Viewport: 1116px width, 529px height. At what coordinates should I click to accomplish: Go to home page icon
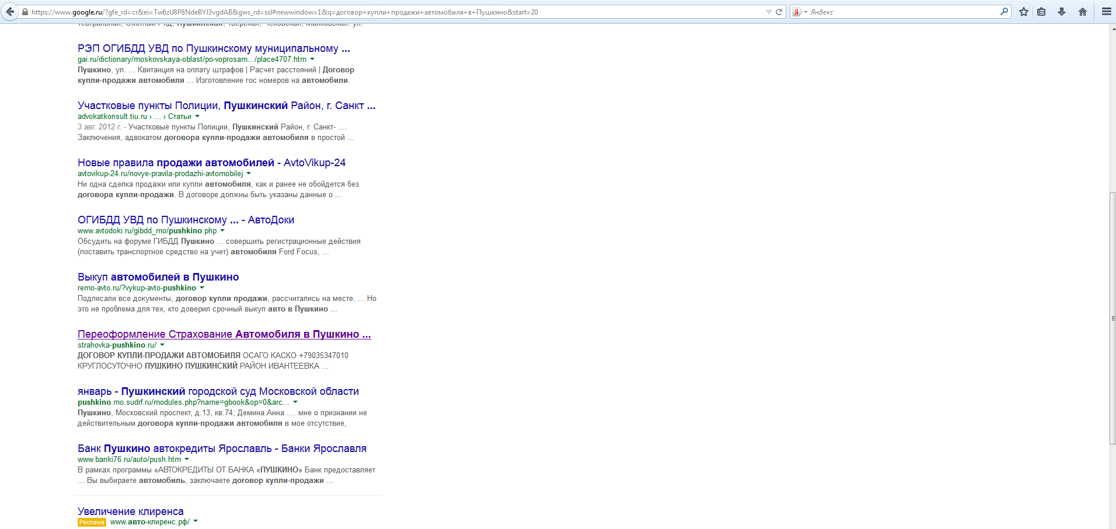[x=1083, y=12]
